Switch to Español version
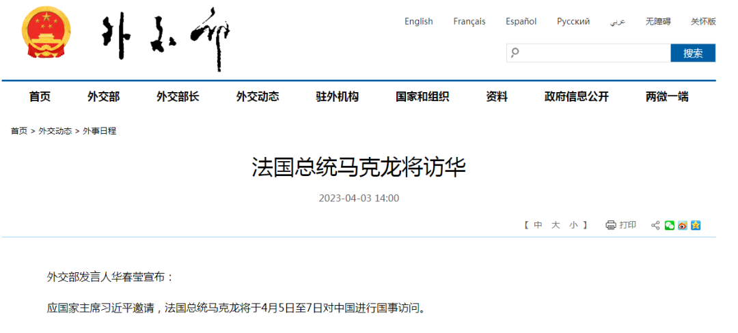Image resolution: width=738 pixels, height=333 pixels. 521,21
